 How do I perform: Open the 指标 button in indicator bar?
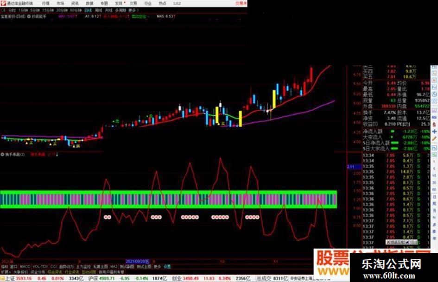(5, 267)
